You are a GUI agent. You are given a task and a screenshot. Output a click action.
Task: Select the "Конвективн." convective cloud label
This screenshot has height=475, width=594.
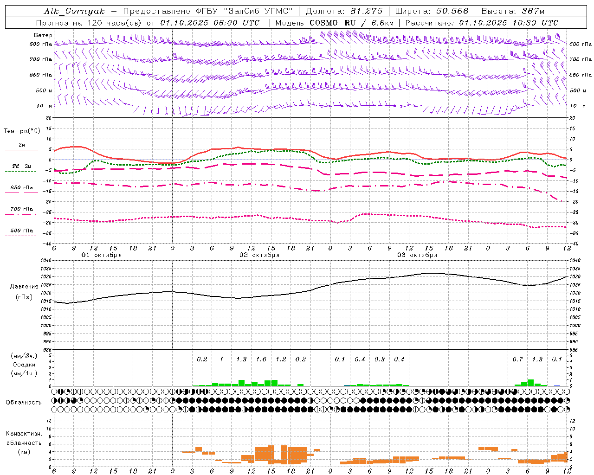tap(24, 434)
